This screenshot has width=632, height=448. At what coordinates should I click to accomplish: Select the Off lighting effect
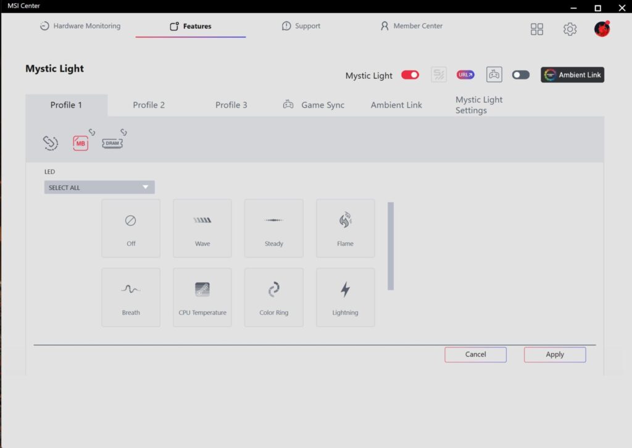[x=131, y=228]
